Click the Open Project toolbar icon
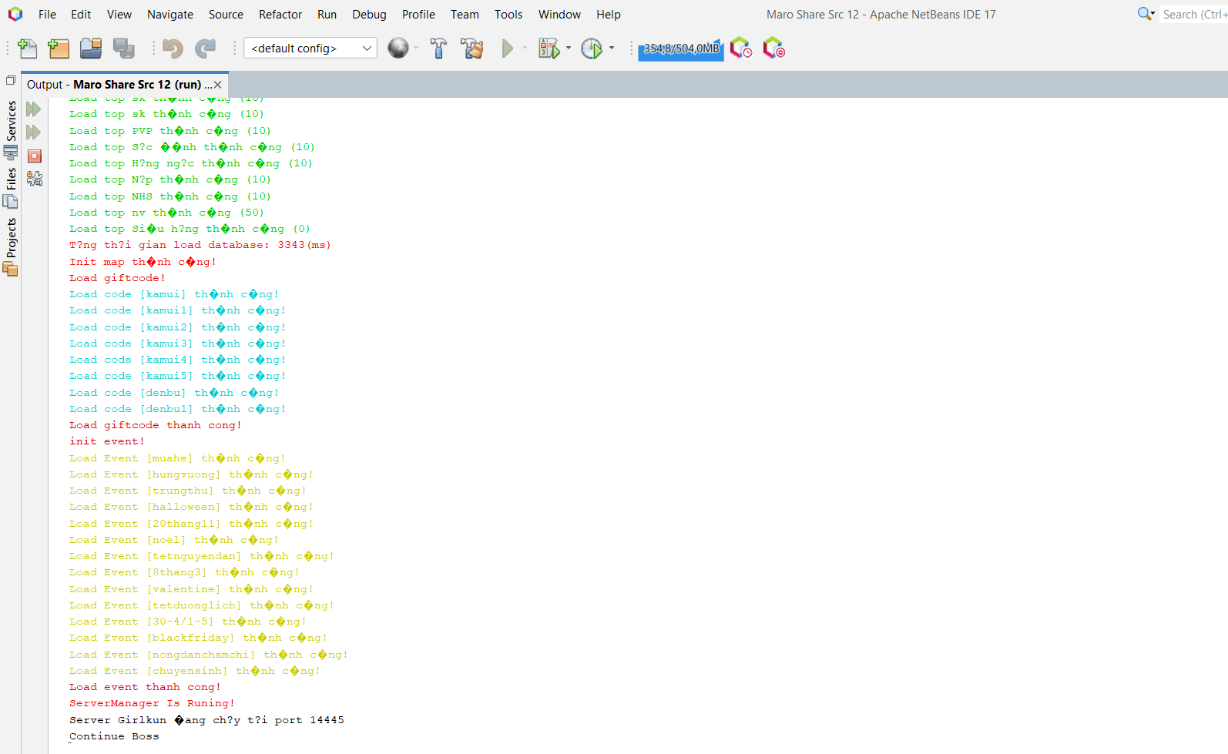 click(x=91, y=49)
